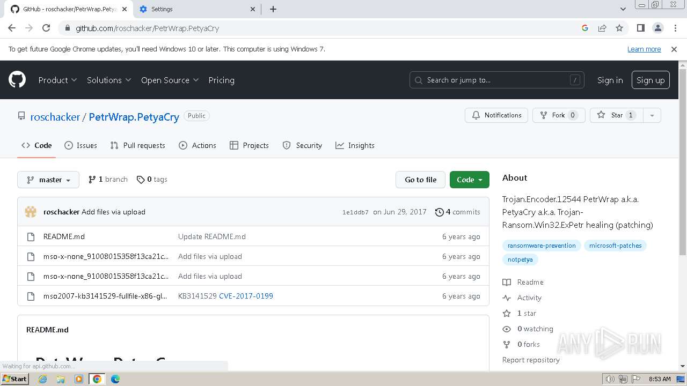Click the address bar URL
The height and width of the screenshot is (386, 687).
(147, 28)
